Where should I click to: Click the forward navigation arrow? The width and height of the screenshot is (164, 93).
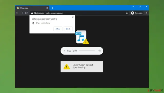pyautogui.click(x=22, y=13)
